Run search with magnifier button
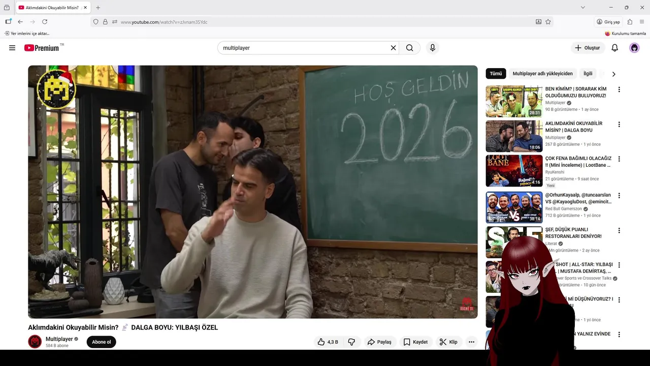The image size is (650, 366). pos(410,48)
